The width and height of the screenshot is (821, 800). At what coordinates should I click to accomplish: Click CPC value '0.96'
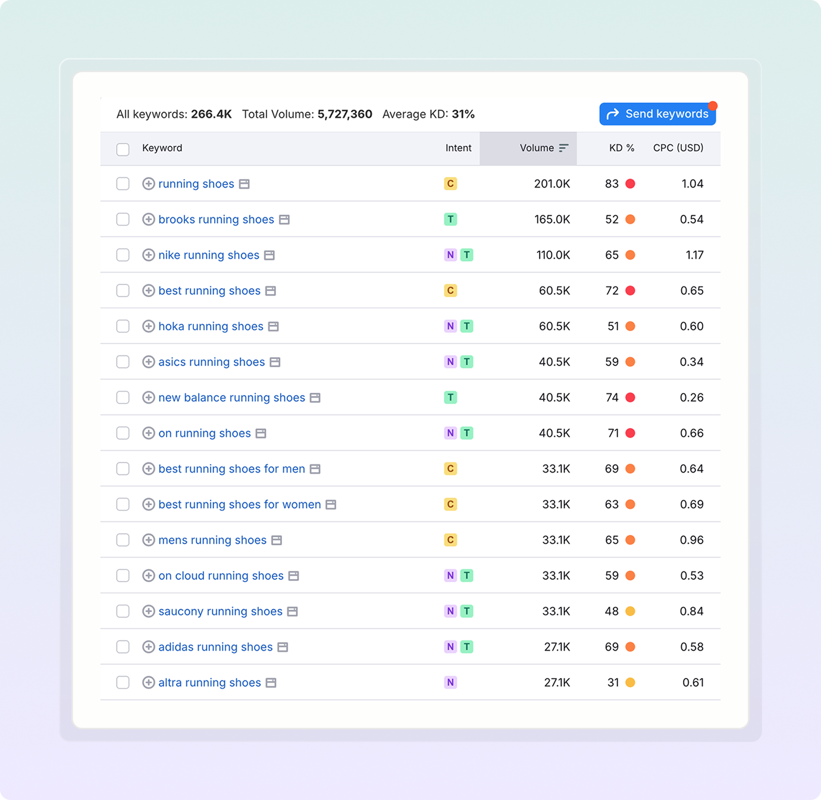[x=692, y=540]
